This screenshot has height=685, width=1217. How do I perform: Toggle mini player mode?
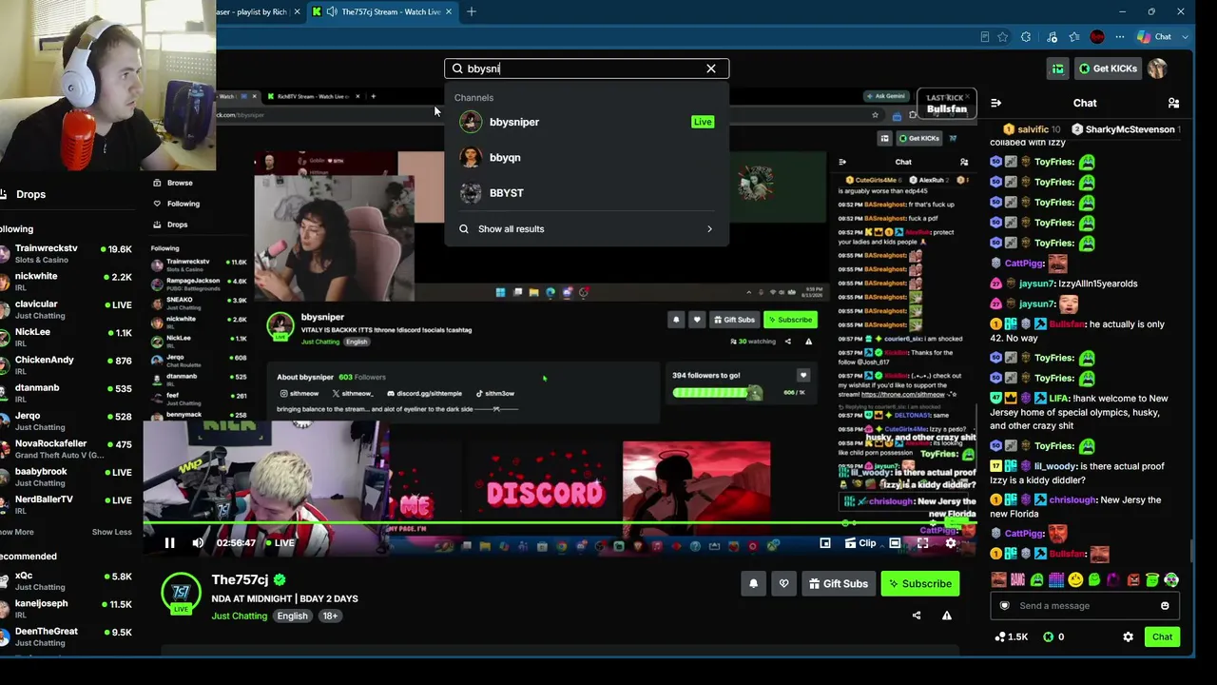[x=825, y=543]
